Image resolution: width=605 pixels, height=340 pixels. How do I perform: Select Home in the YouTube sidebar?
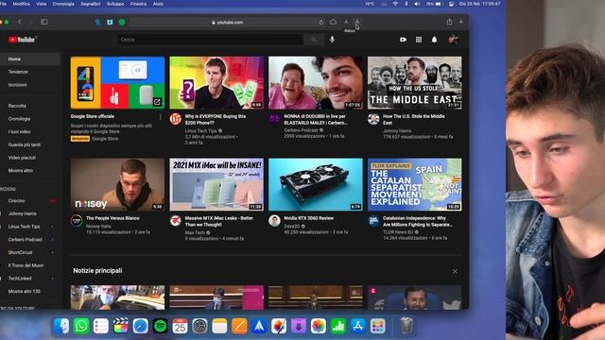30,59
